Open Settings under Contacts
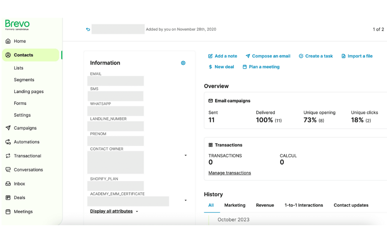The image size is (387, 243). tap(22, 115)
